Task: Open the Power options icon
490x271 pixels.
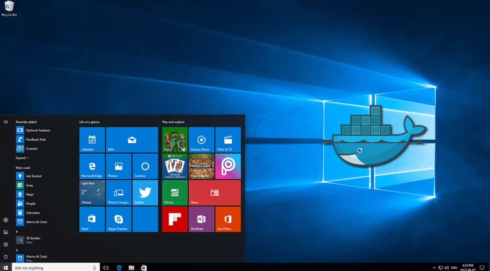Action: coord(6,256)
